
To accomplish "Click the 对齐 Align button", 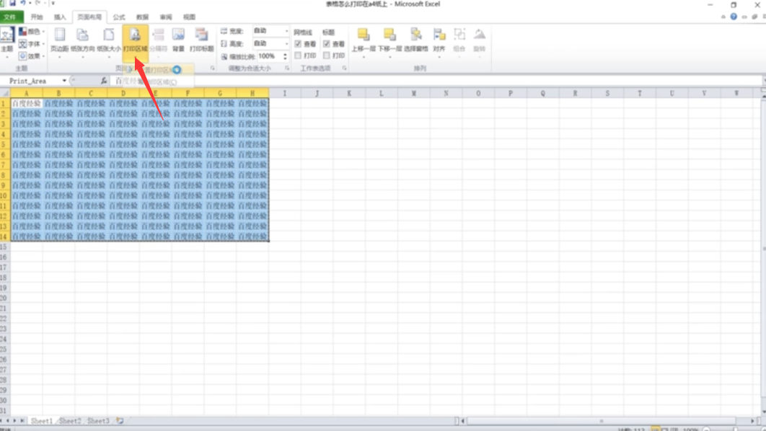I will 439,42.
